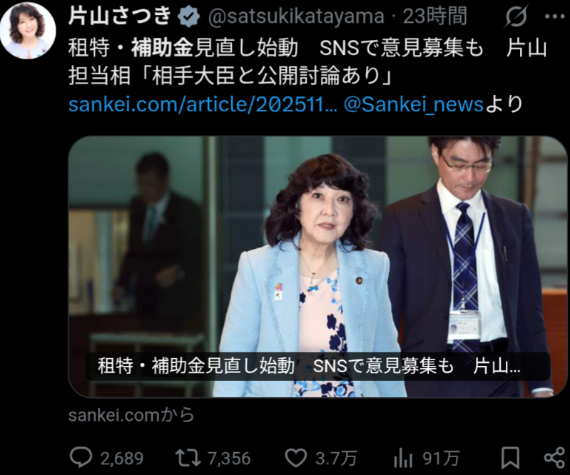The image size is (570, 475).
Task: Open the 23時間 timestamp
Action: click(x=435, y=16)
